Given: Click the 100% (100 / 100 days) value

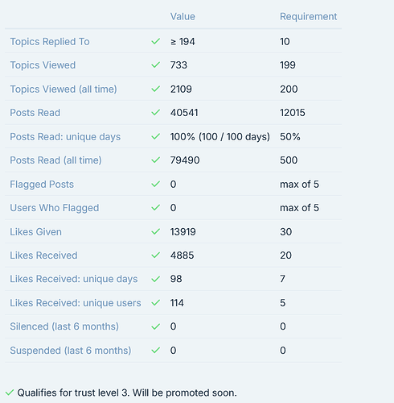Looking at the screenshot, I should (x=220, y=137).
